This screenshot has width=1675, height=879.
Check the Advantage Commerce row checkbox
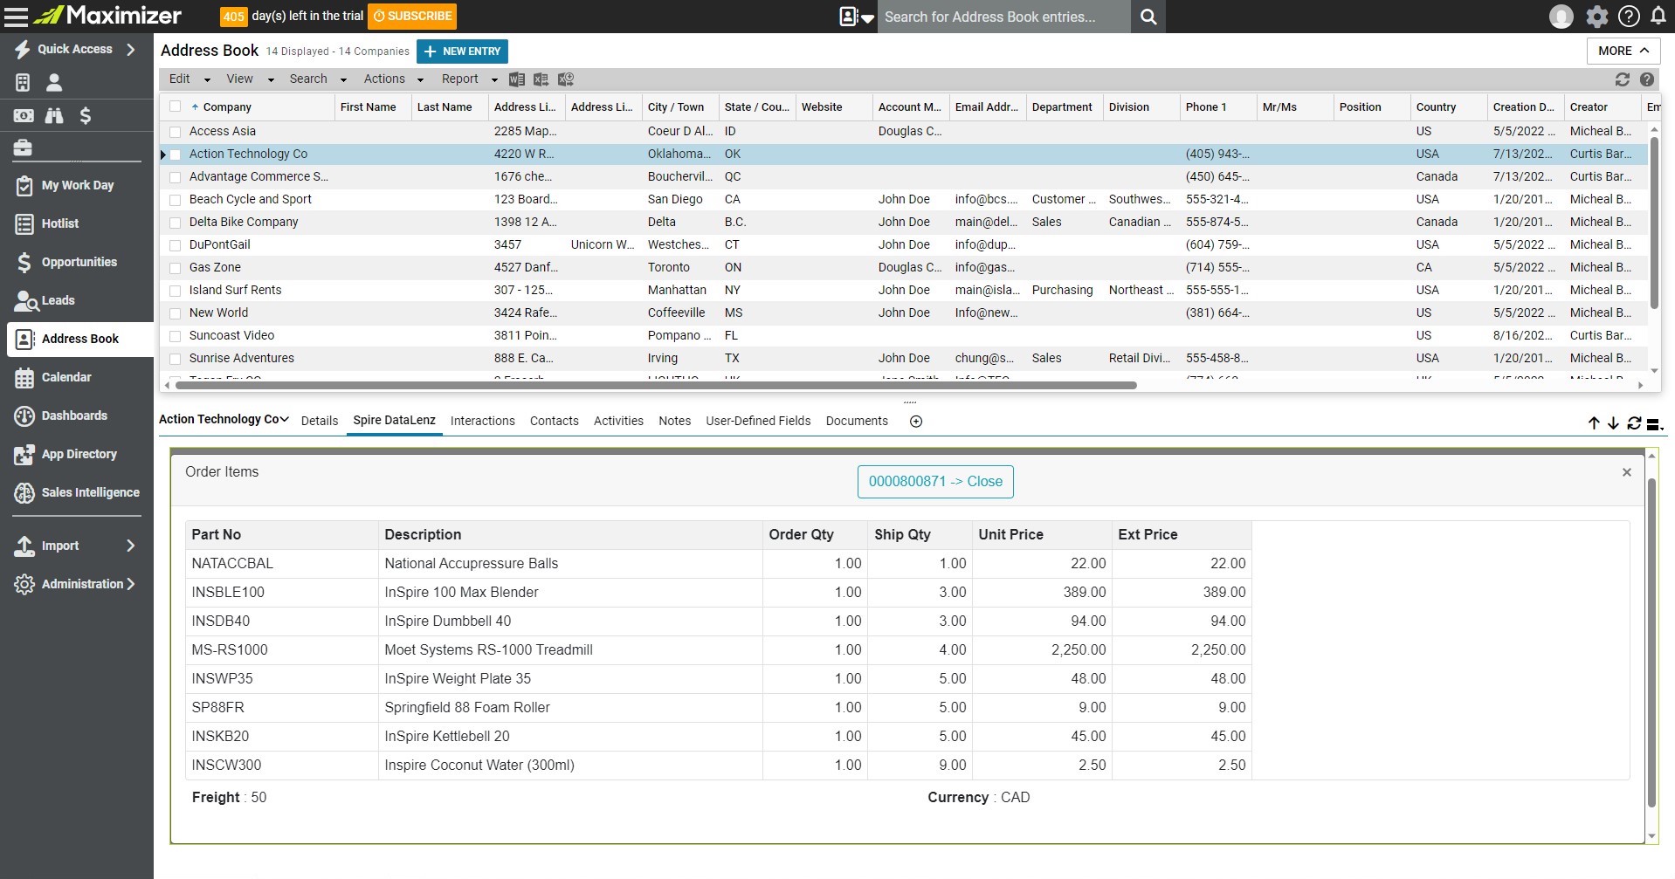pos(176,177)
